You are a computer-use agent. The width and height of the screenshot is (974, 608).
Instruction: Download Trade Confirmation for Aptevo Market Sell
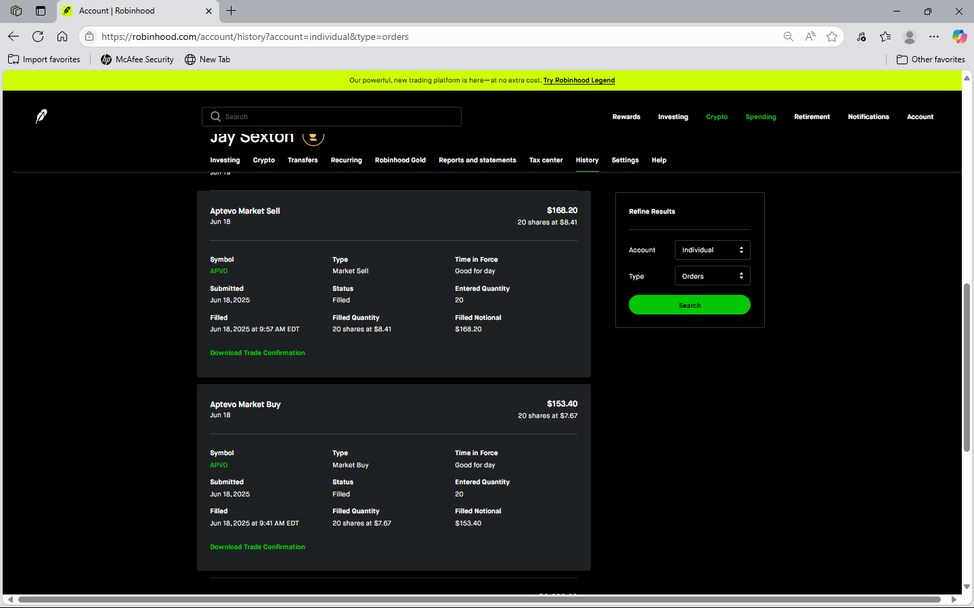pyautogui.click(x=257, y=353)
